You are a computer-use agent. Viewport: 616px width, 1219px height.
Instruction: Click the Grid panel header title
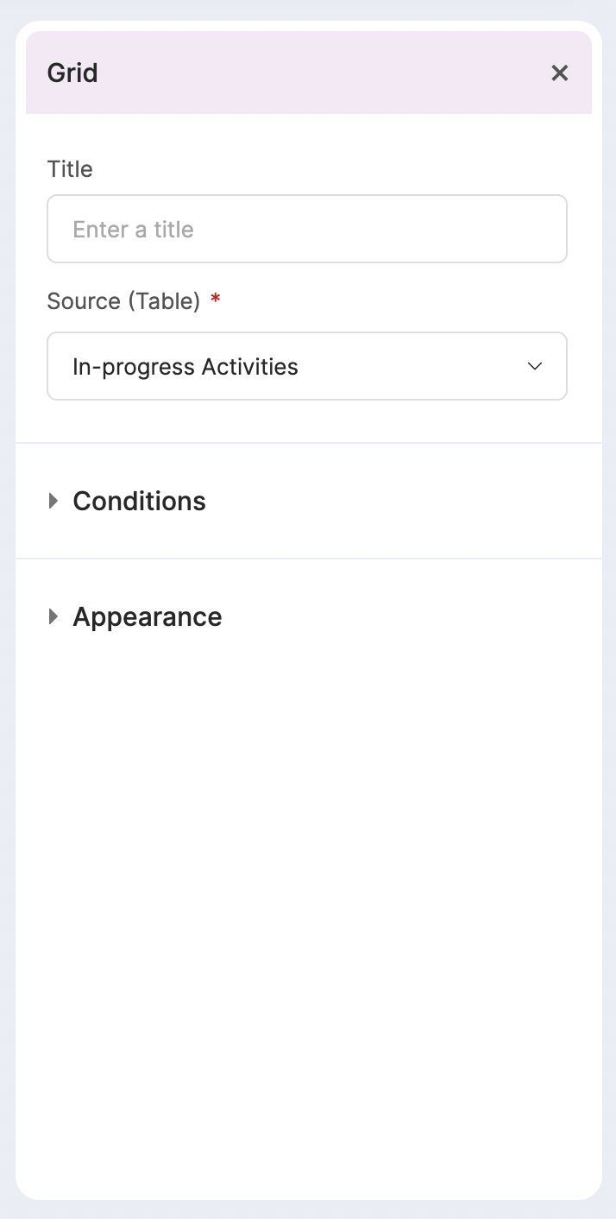(x=72, y=73)
